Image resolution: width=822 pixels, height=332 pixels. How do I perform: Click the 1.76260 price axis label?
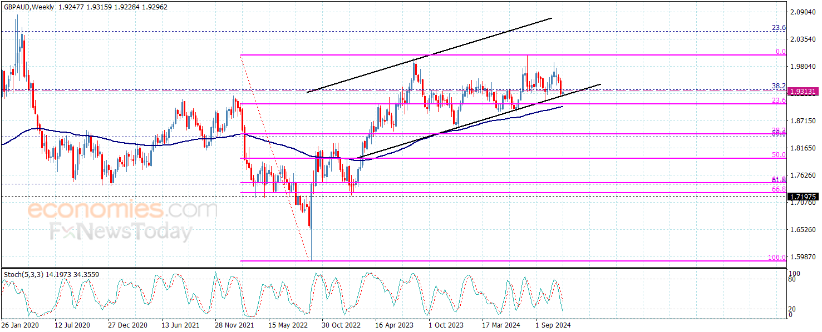[x=803, y=175]
